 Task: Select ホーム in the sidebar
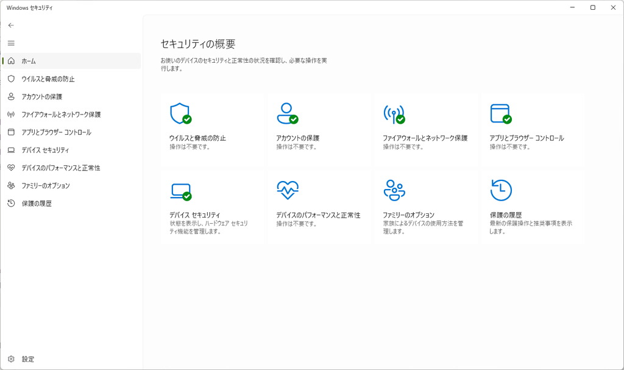click(72, 61)
